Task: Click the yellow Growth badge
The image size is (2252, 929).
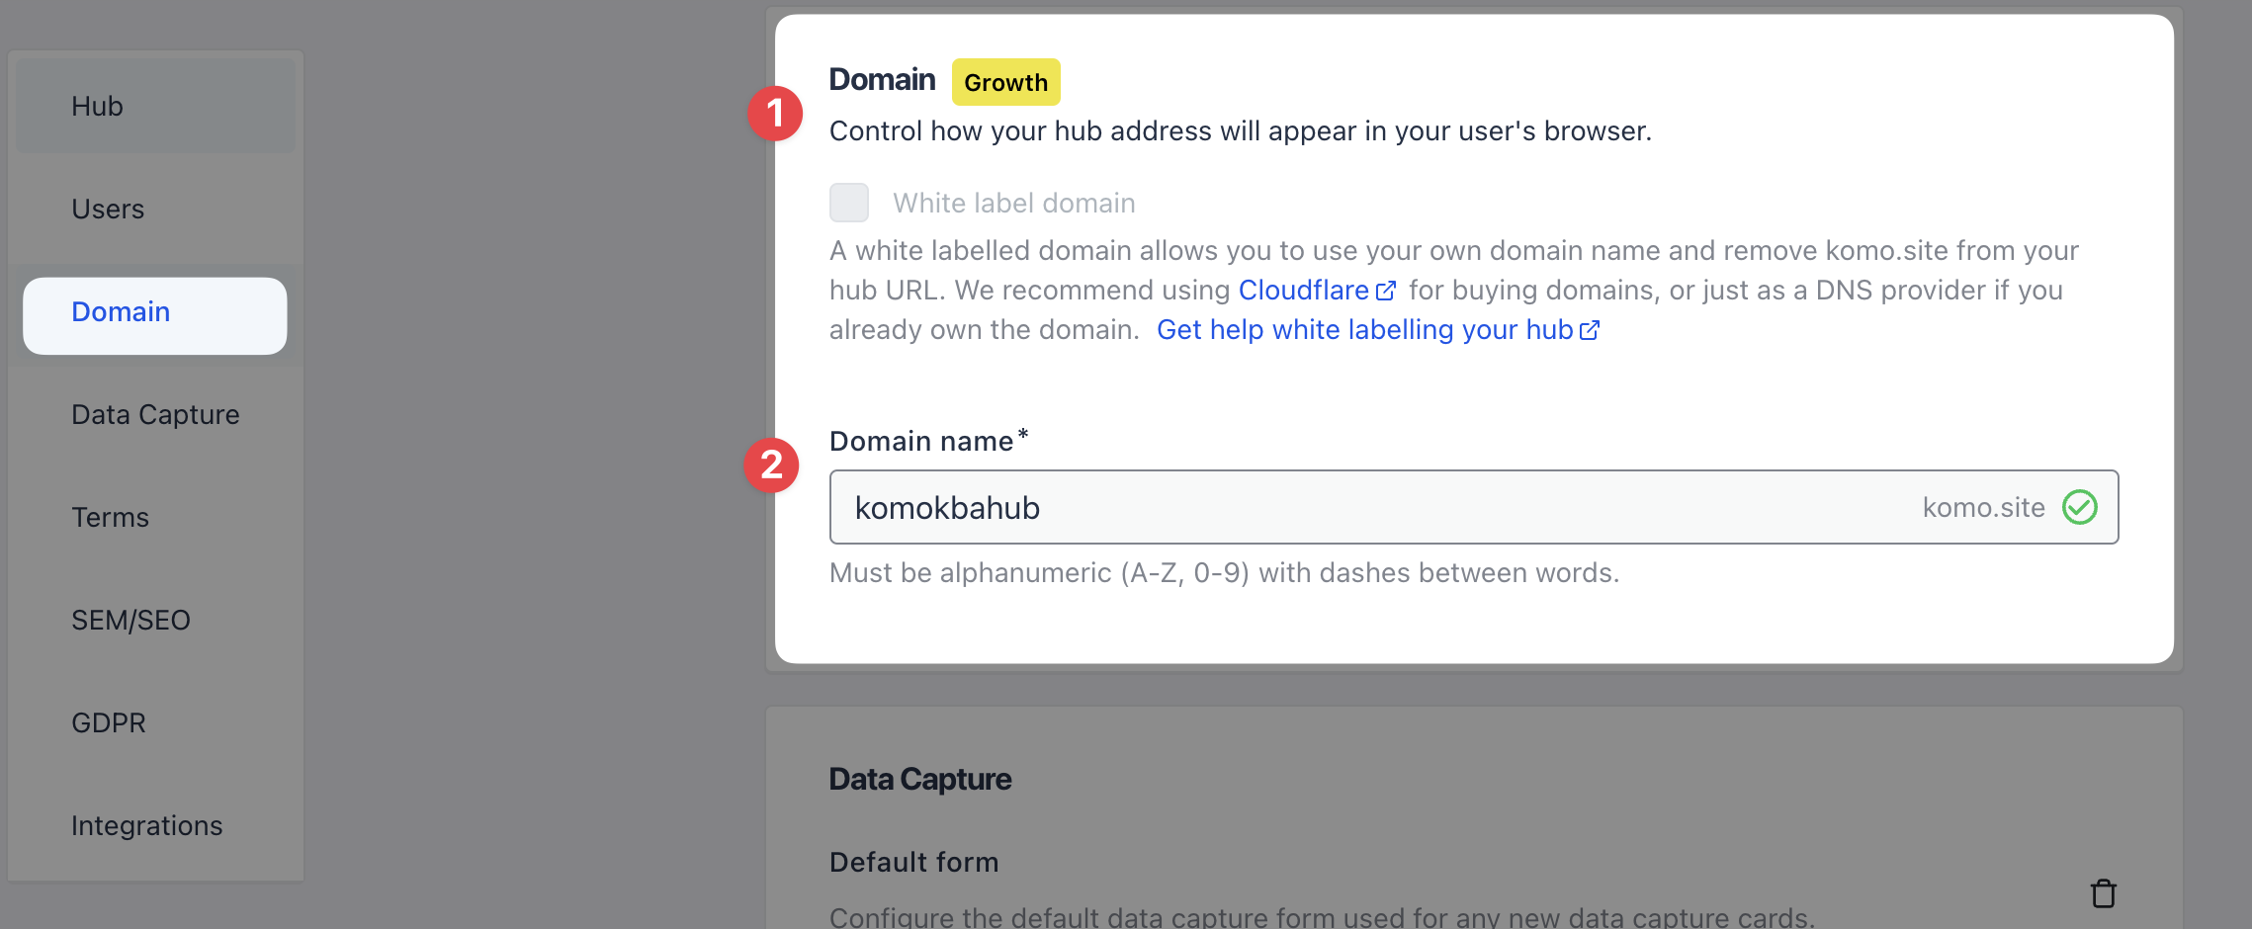Action: (x=1005, y=82)
